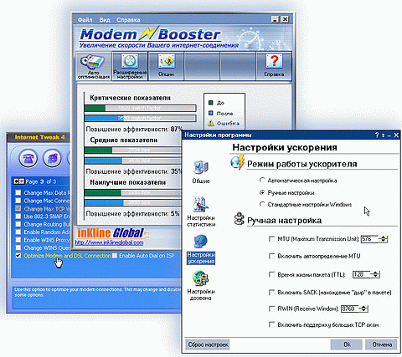402x357 pixels.
Task: Click the TTL value field 128
Action: coord(362,274)
